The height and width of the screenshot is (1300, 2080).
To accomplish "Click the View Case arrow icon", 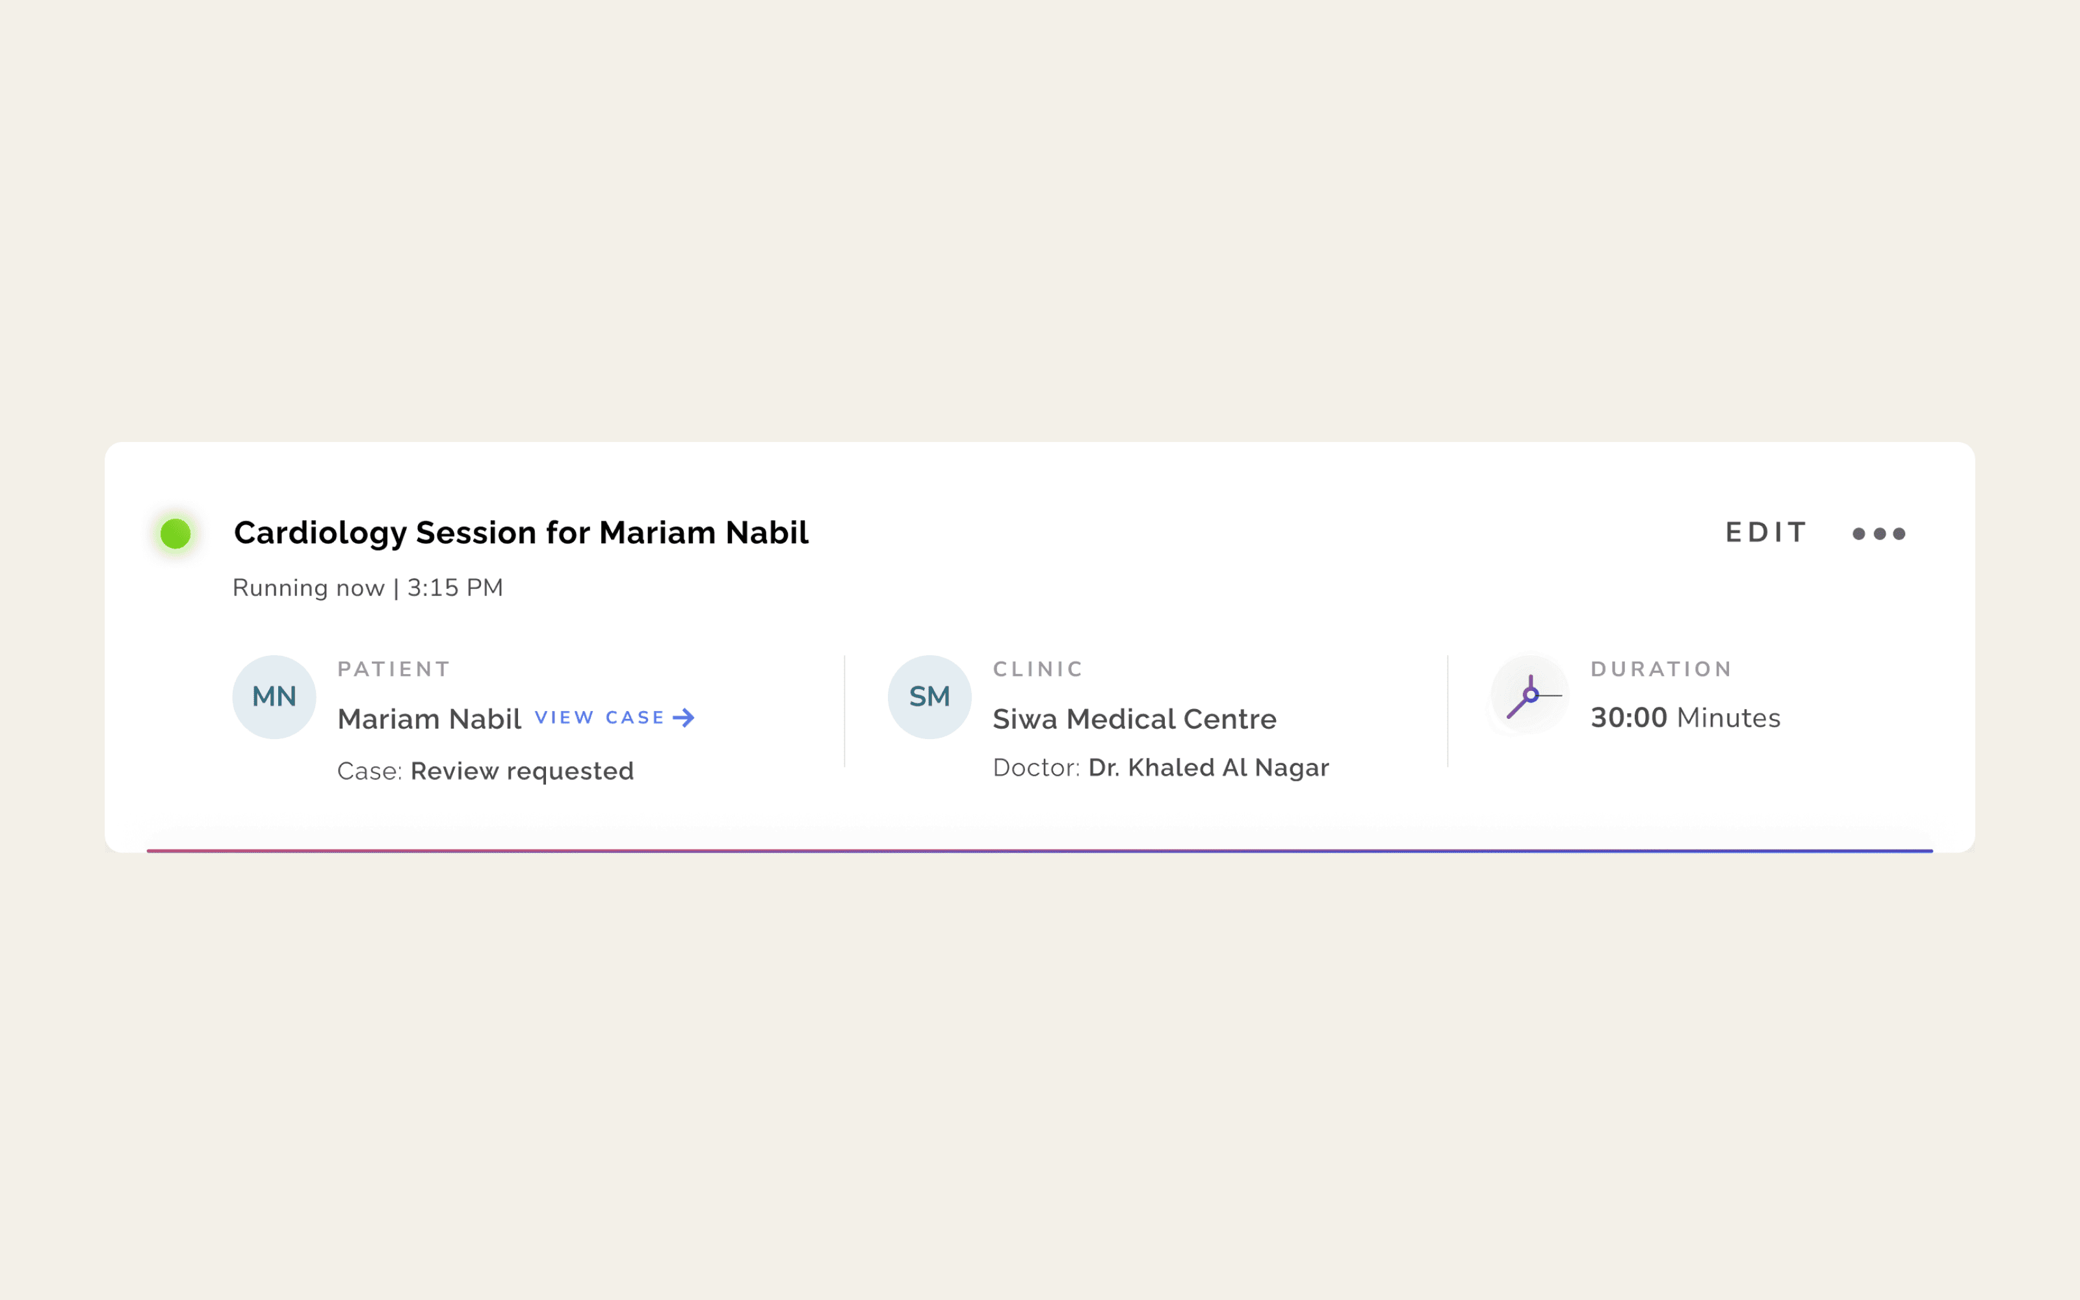I will 684,718.
